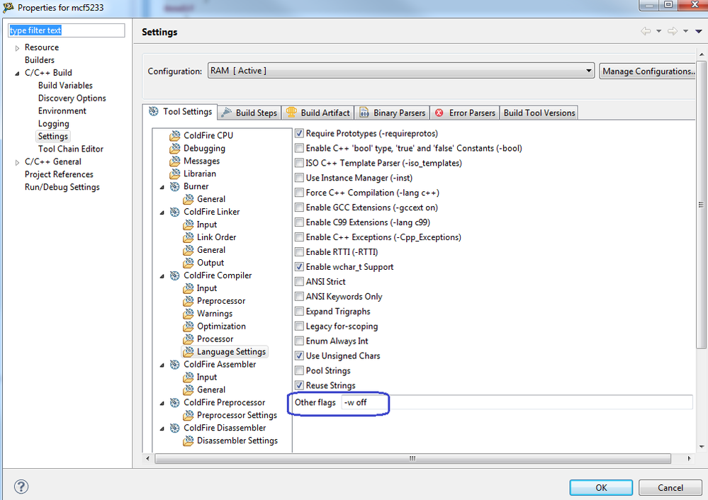Uncheck Use Unsigned Chars option
This screenshot has width=708, height=500.
click(x=299, y=356)
